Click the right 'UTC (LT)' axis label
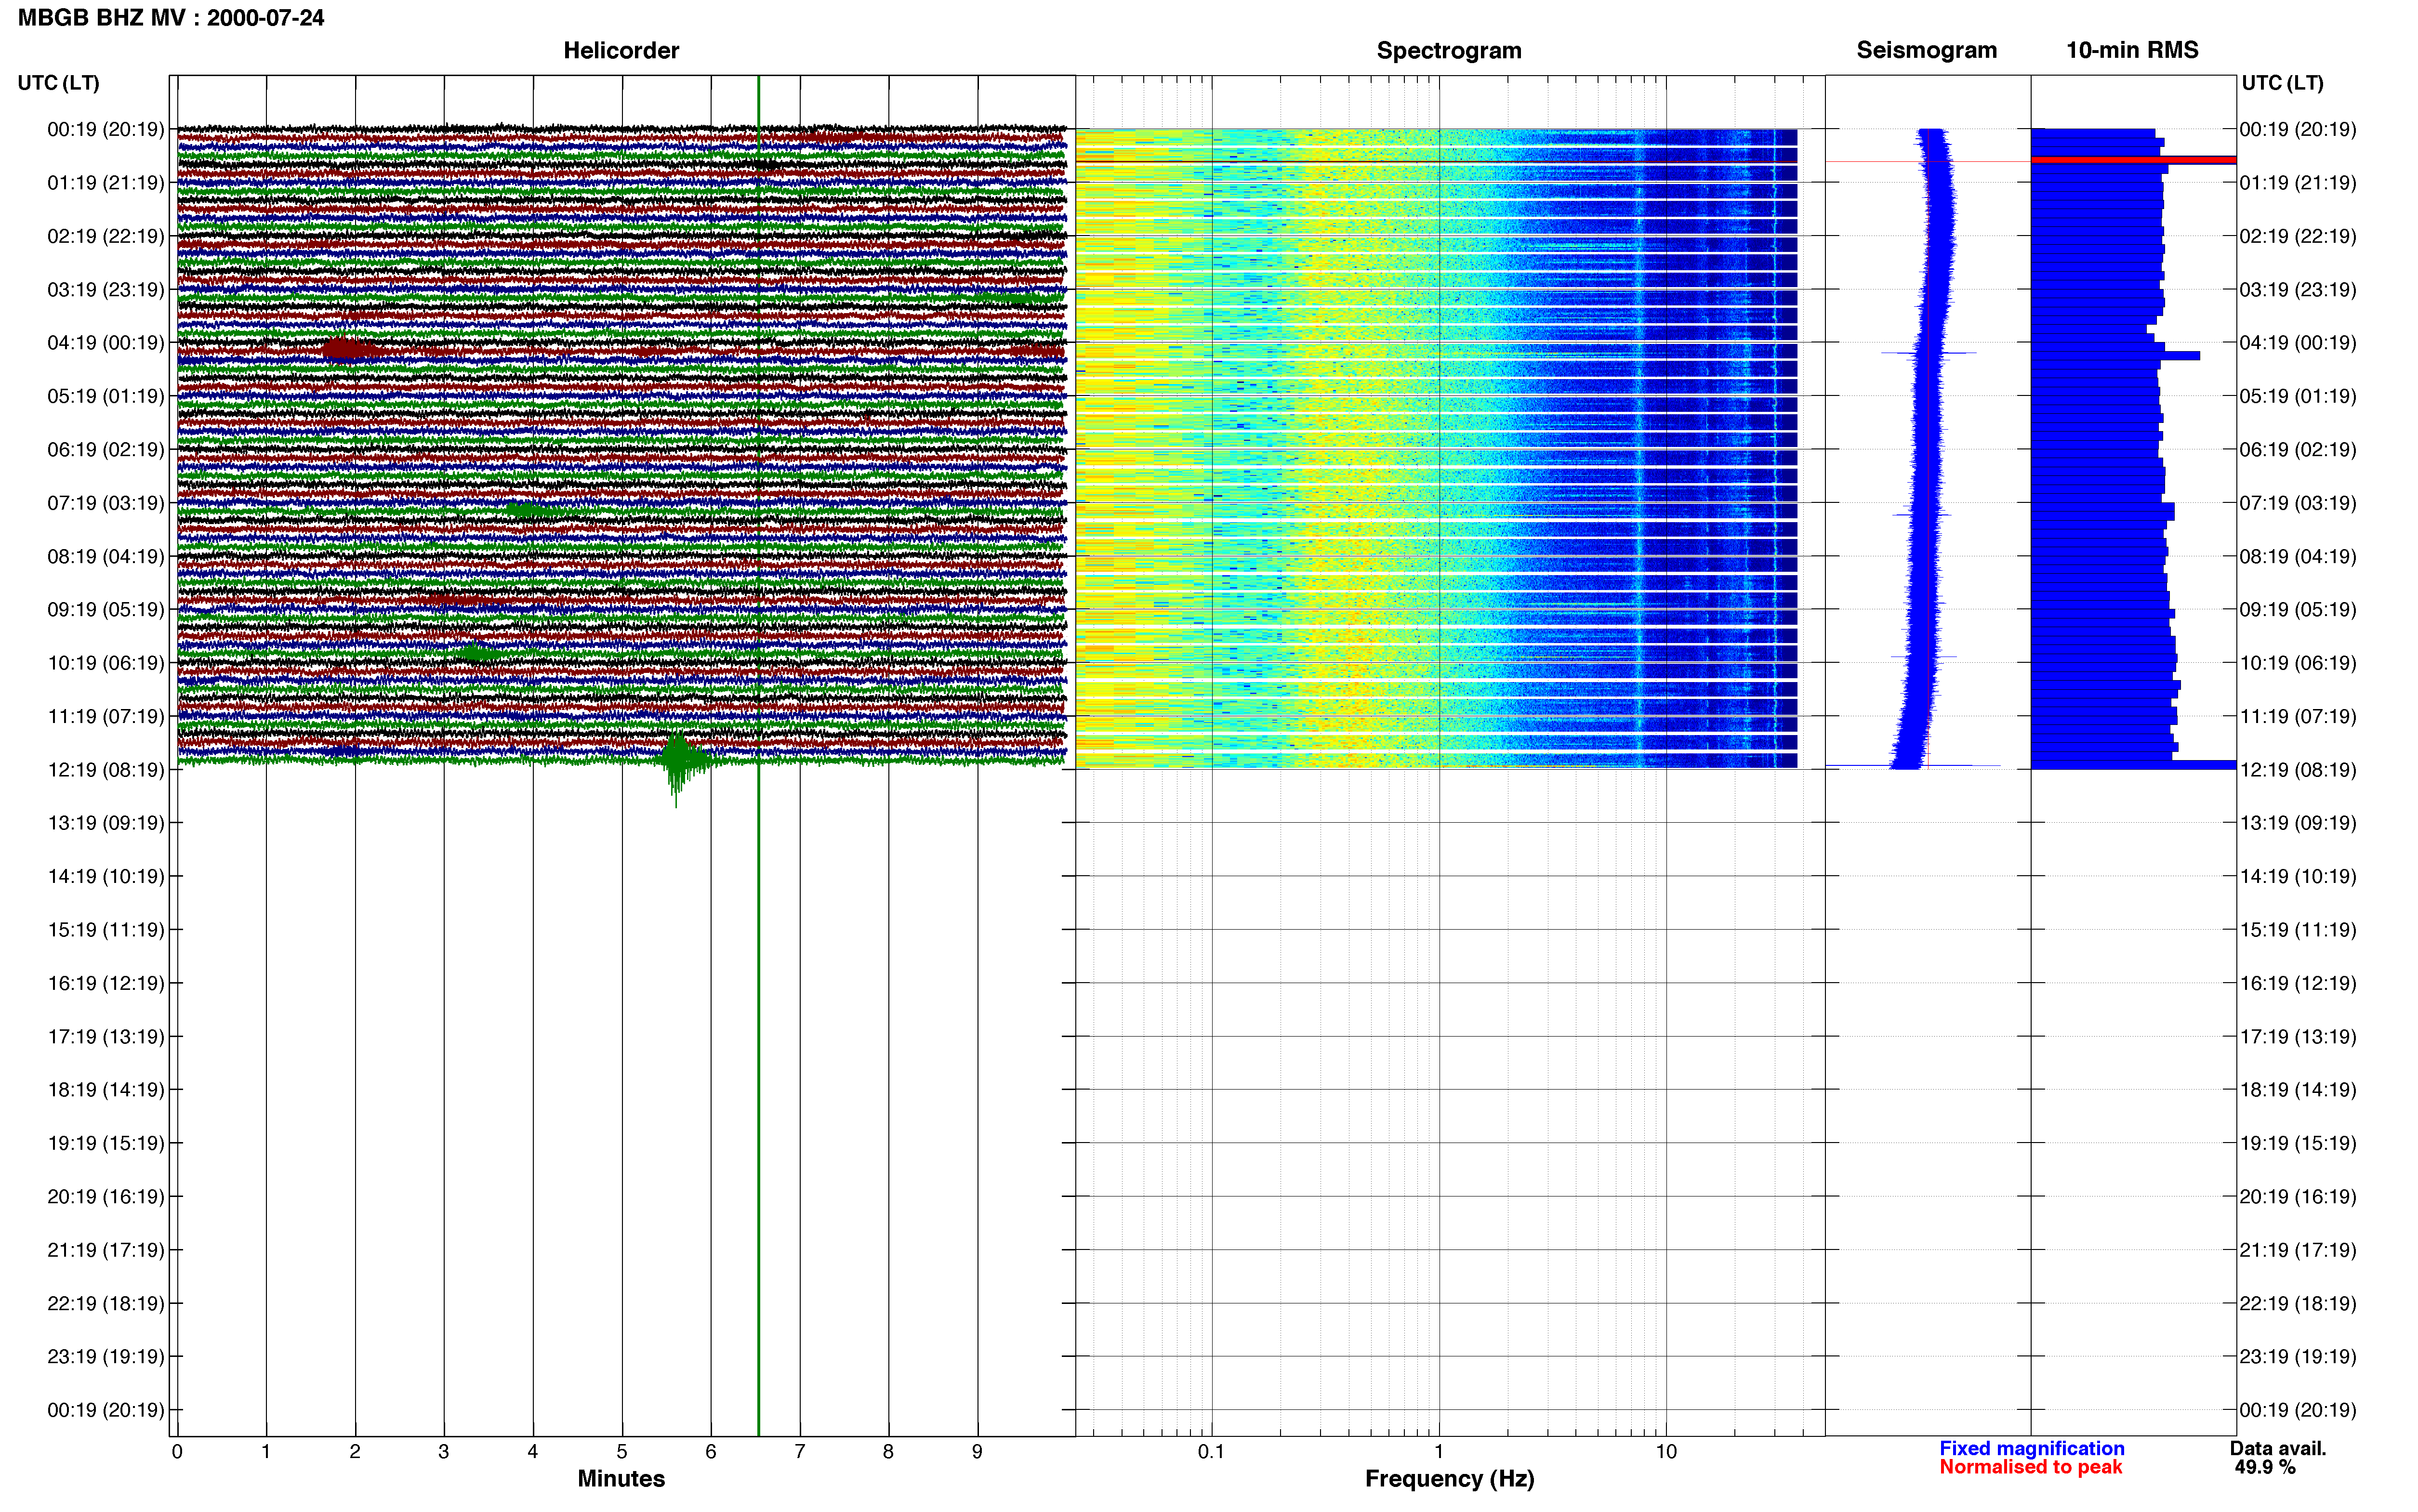2418x1512 pixels. point(2282,83)
